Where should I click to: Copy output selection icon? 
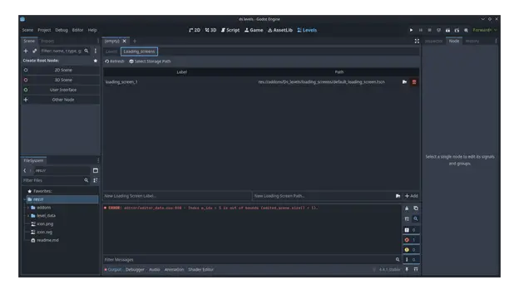click(x=416, y=208)
